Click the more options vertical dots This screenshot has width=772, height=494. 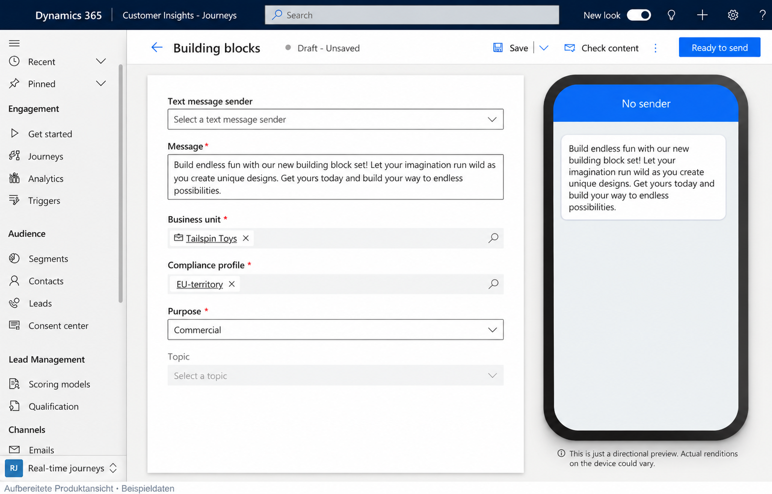click(655, 48)
